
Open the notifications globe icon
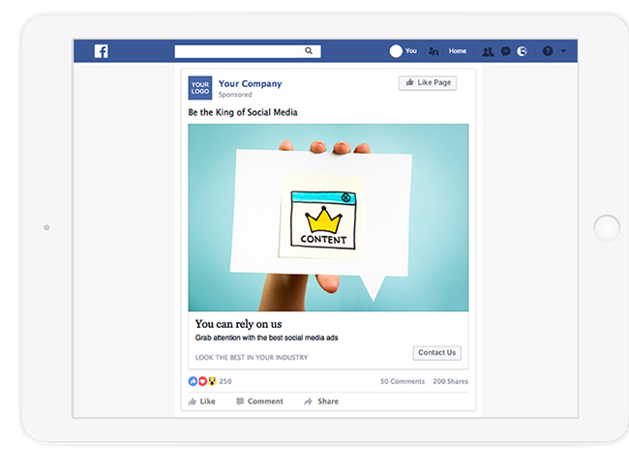click(x=522, y=51)
